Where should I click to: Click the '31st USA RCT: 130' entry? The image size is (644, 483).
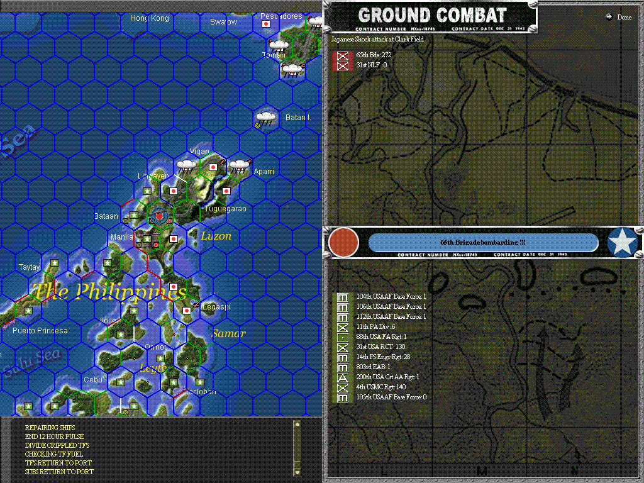click(380, 347)
